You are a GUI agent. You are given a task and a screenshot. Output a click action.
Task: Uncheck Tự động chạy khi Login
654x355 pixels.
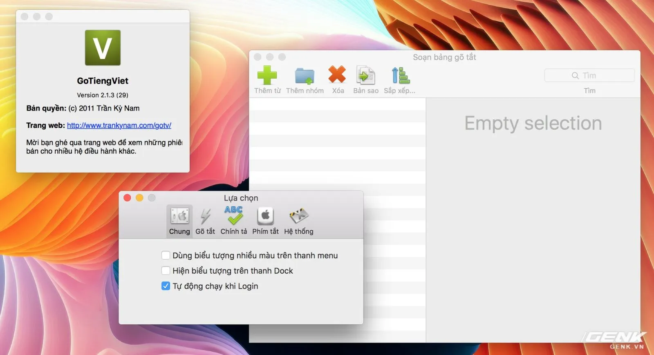(166, 286)
